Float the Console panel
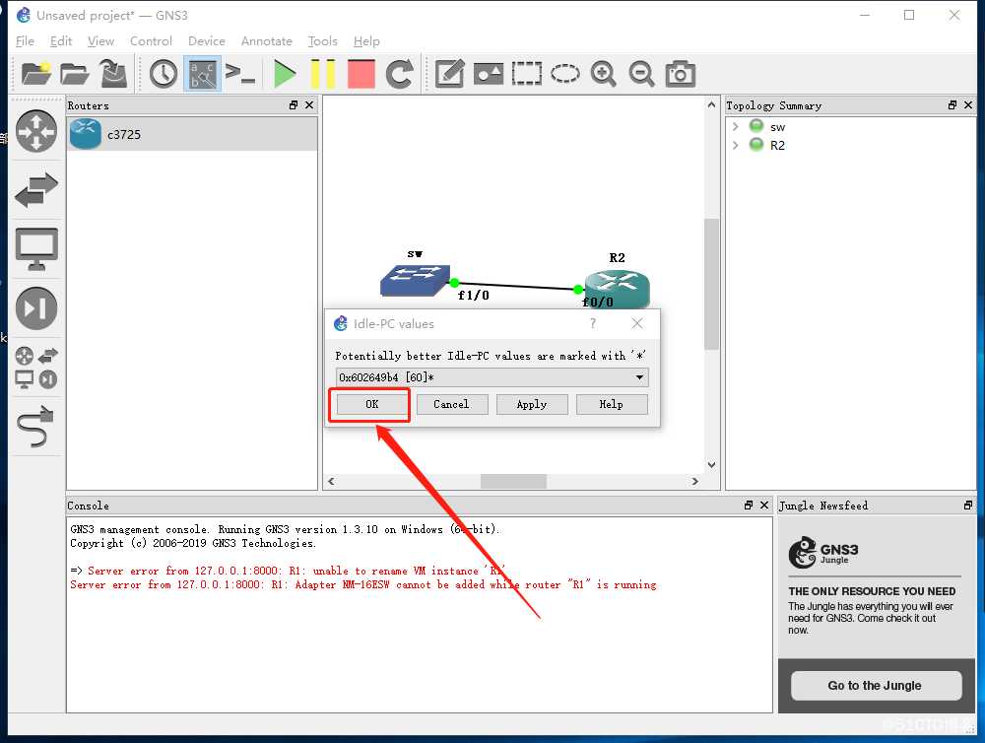 click(x=749, y=505)
